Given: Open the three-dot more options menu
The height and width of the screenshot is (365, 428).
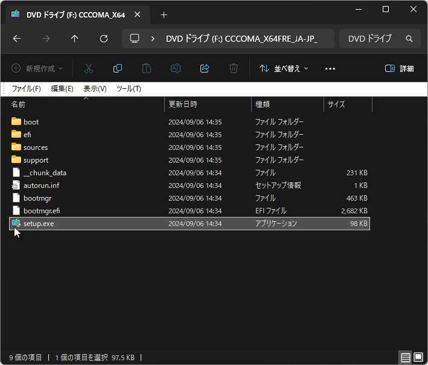Looking at the screenshot, I should 330,68.
